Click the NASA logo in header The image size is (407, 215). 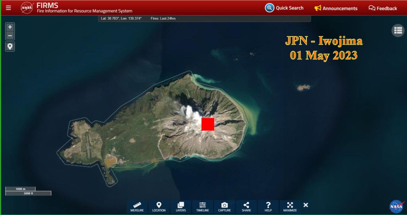pos(27,8)
